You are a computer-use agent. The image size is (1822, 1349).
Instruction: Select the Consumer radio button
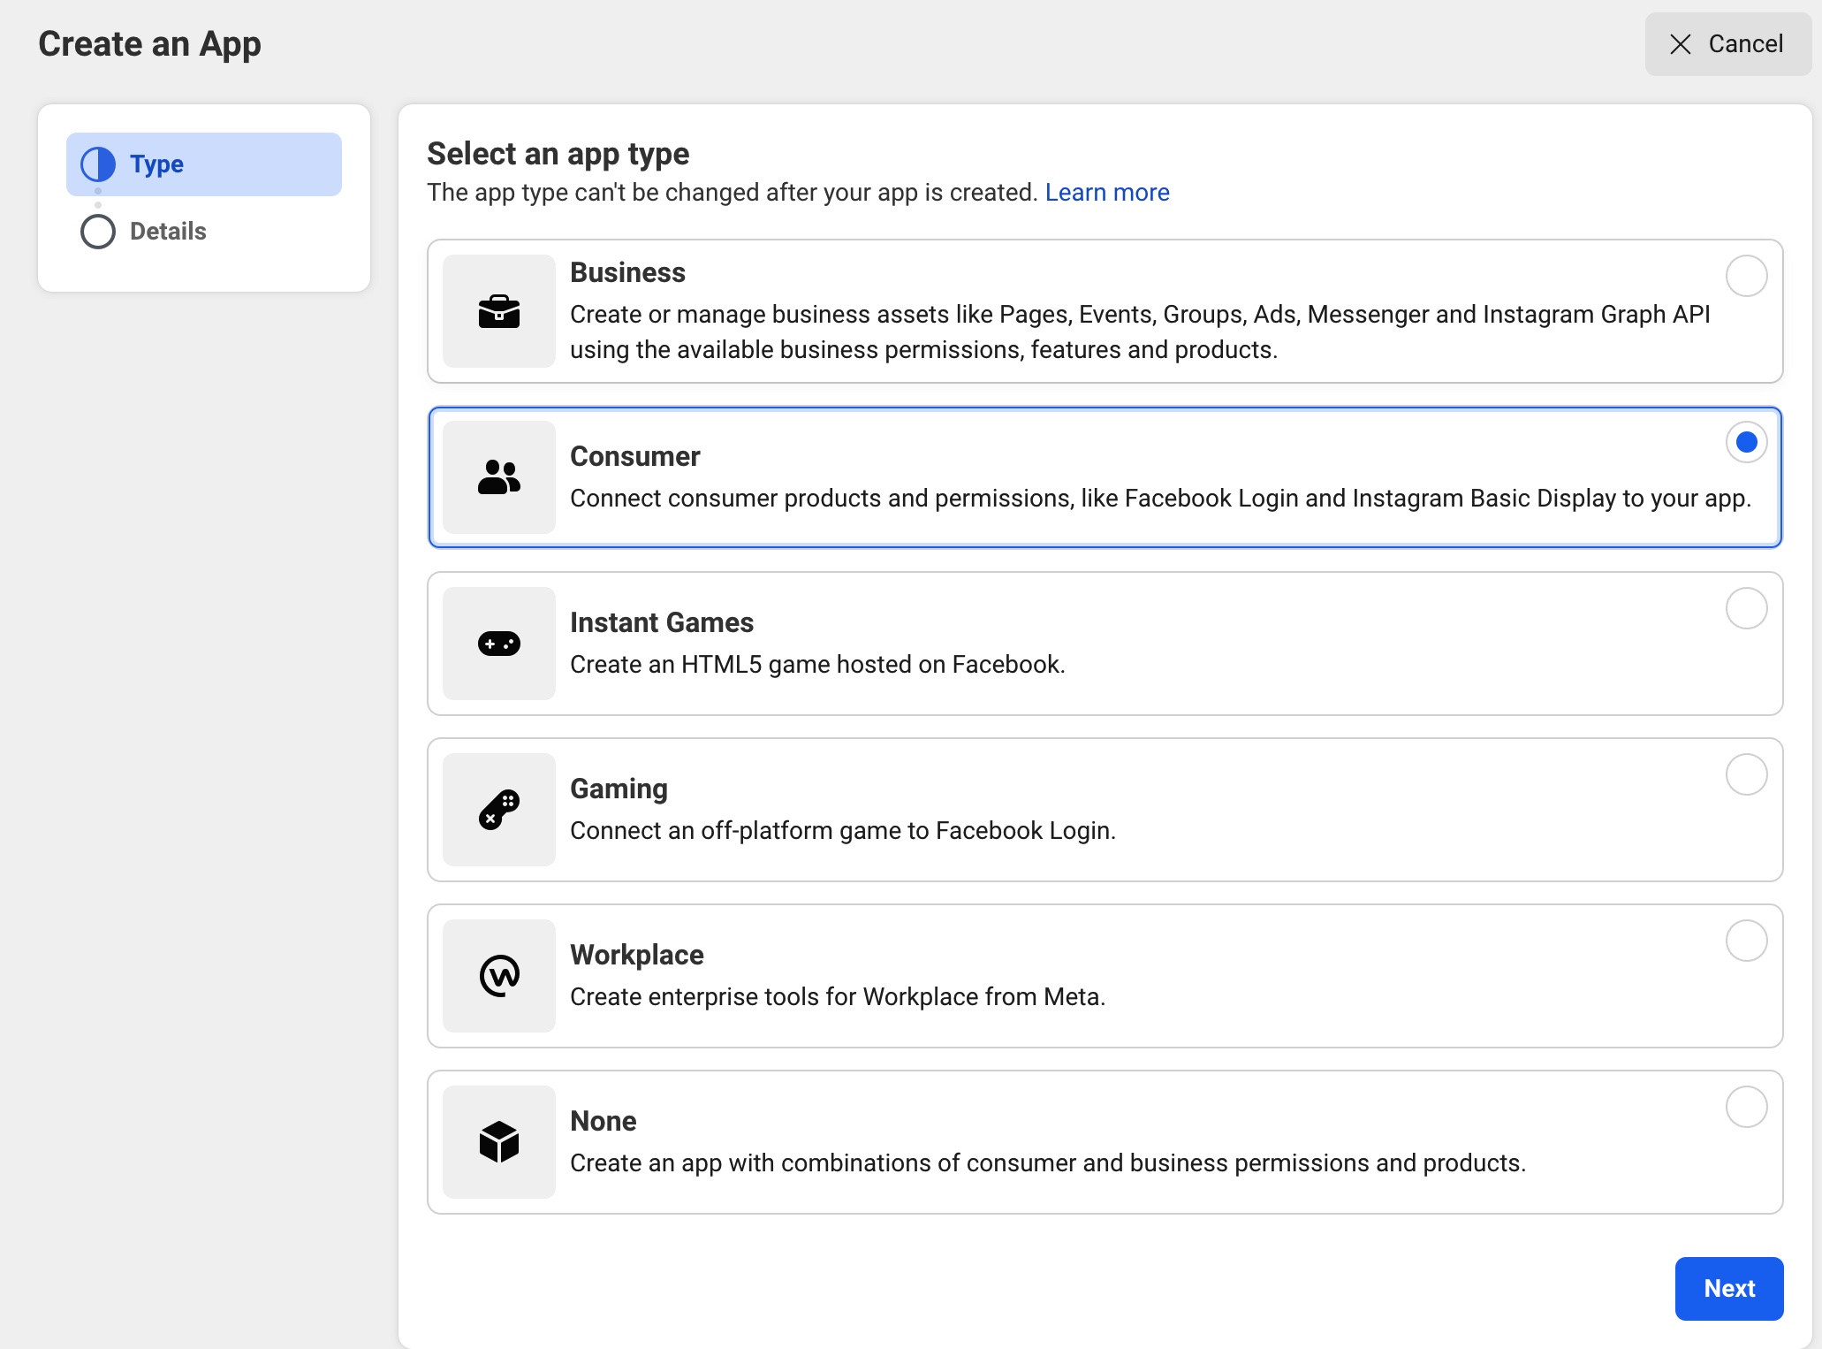coord(1746,442)
